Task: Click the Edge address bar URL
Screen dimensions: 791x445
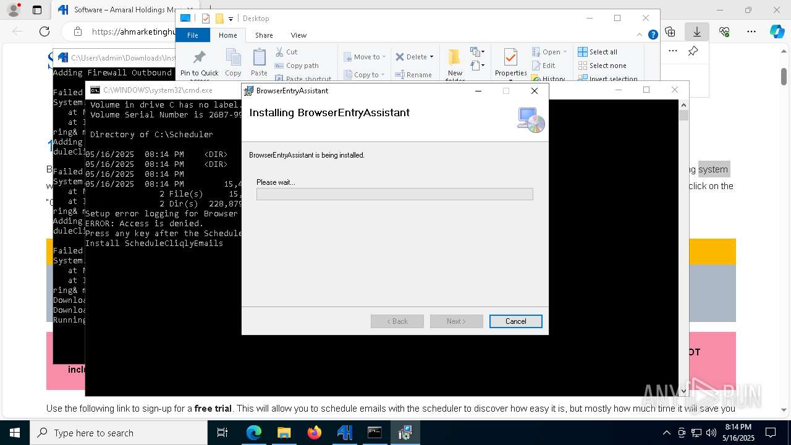Action: [133, 32]
